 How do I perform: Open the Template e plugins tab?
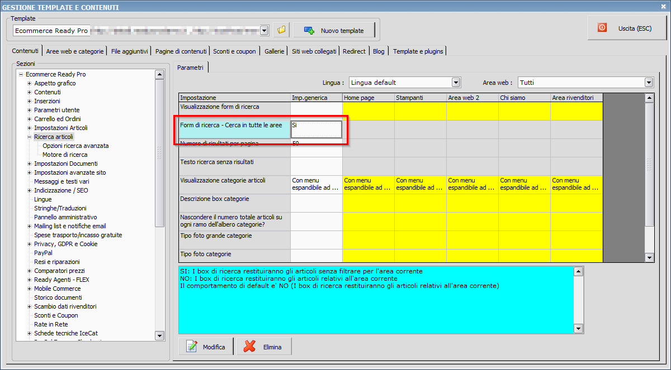pyautogui.click(x=418, y=51)
